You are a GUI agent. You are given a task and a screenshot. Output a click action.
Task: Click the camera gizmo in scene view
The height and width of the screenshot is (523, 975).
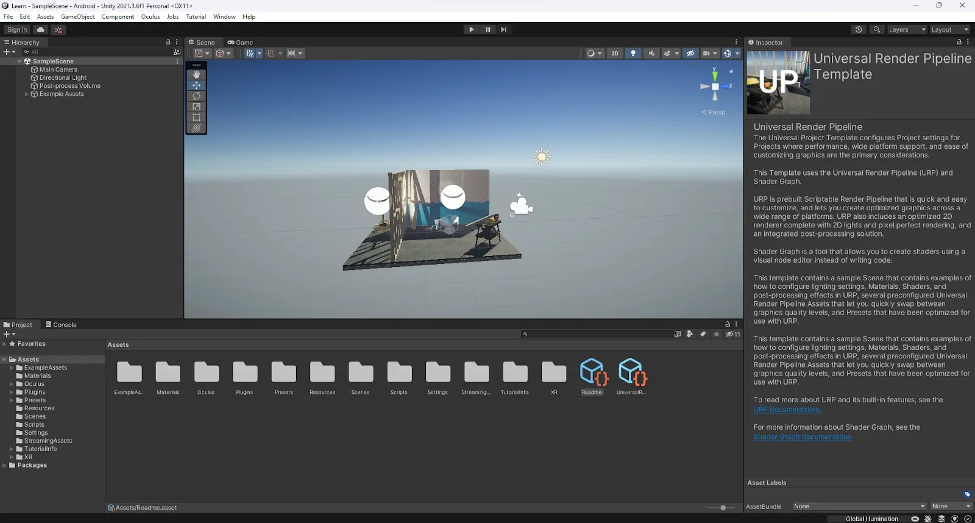pos(520,205)
